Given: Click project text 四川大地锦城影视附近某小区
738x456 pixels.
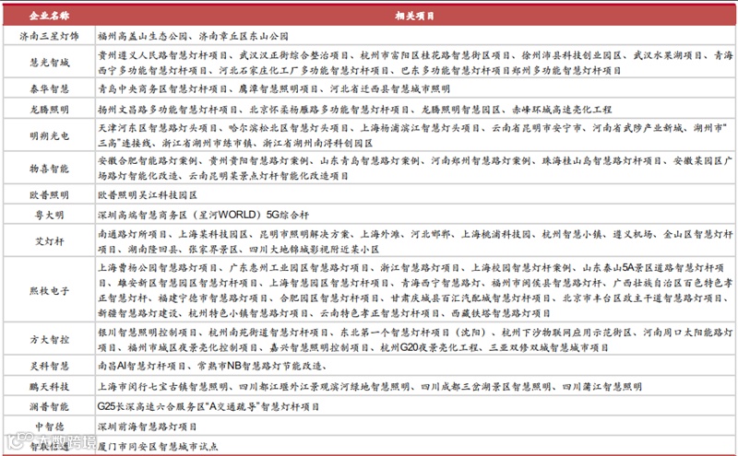Looking at the screenshot, I should [314, 249].
